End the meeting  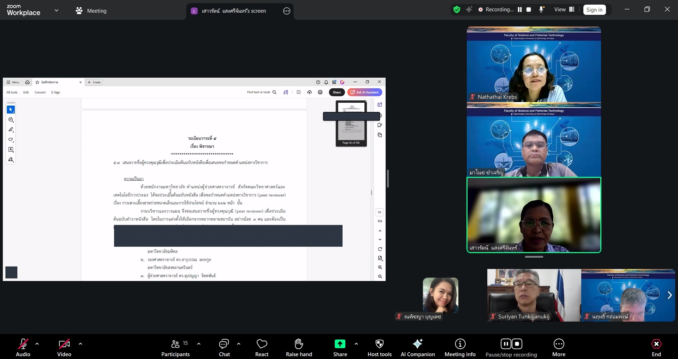point(656,348)
